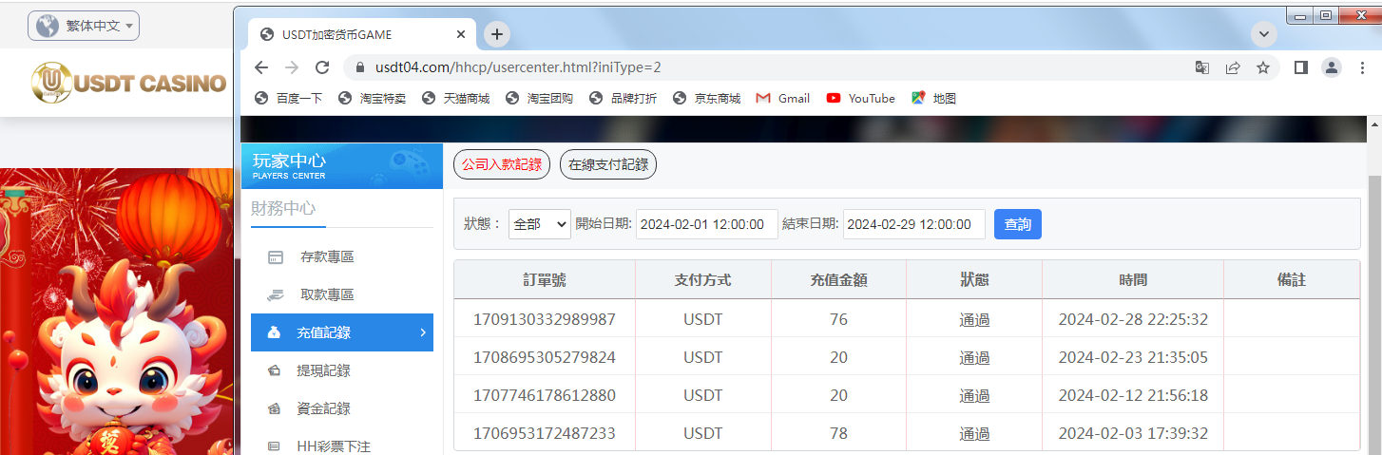1382x455 pixels.
Task: Open the translate page icon
Action: [x=1202, y=67]
